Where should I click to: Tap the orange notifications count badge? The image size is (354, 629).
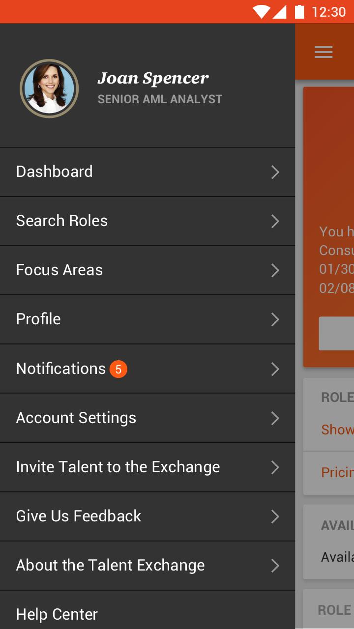[118, 369]
